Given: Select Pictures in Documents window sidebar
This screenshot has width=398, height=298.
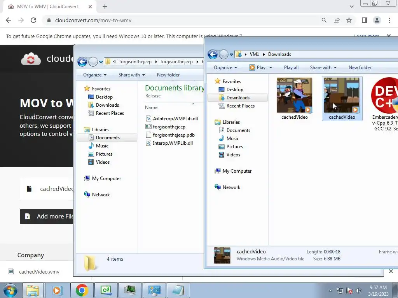Looking at the screenshot, I should point(104,154).
